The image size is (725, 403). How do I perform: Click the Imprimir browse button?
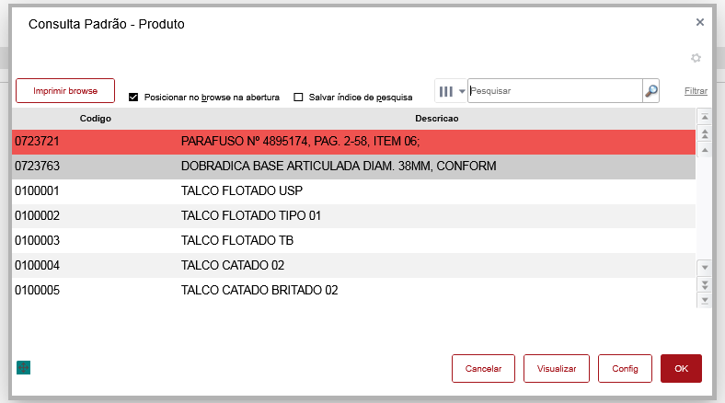coord(65,91)
